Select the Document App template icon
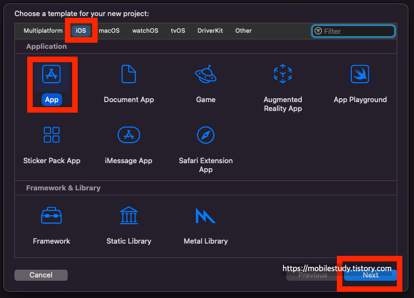The height and width of the screenshot is (298, 414). pos(129,74)
